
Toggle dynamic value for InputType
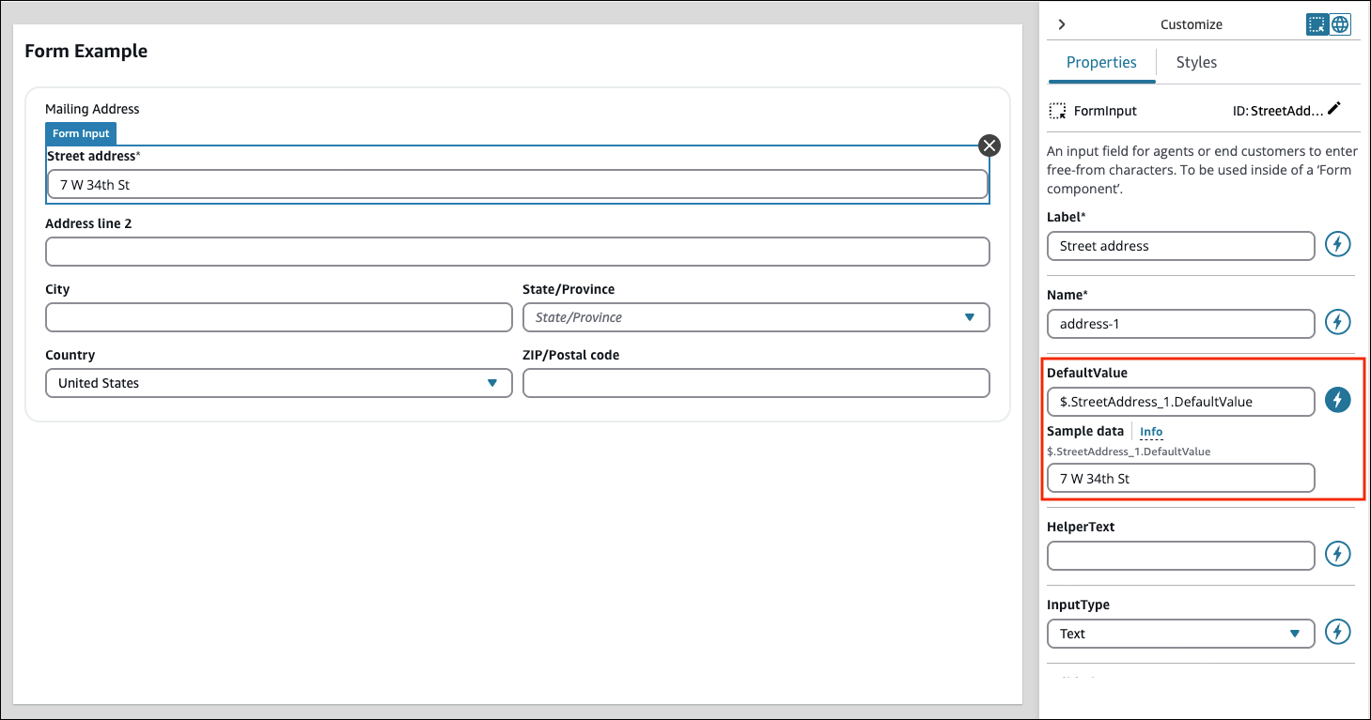pos(1337,632)
